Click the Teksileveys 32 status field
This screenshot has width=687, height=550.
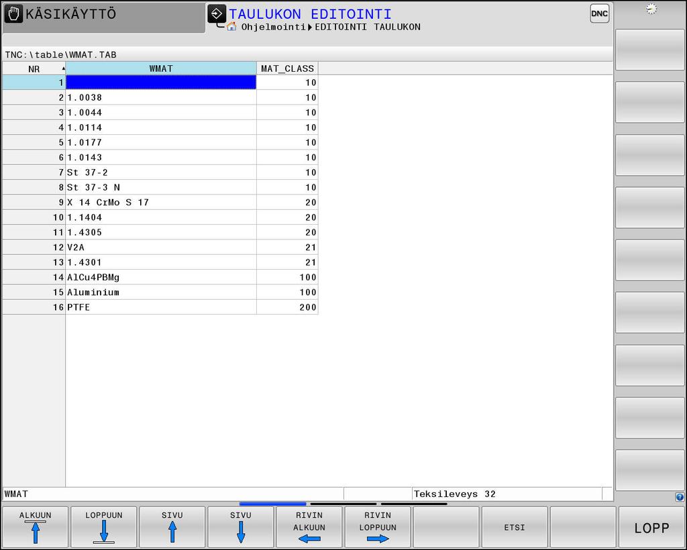[507, 494]
